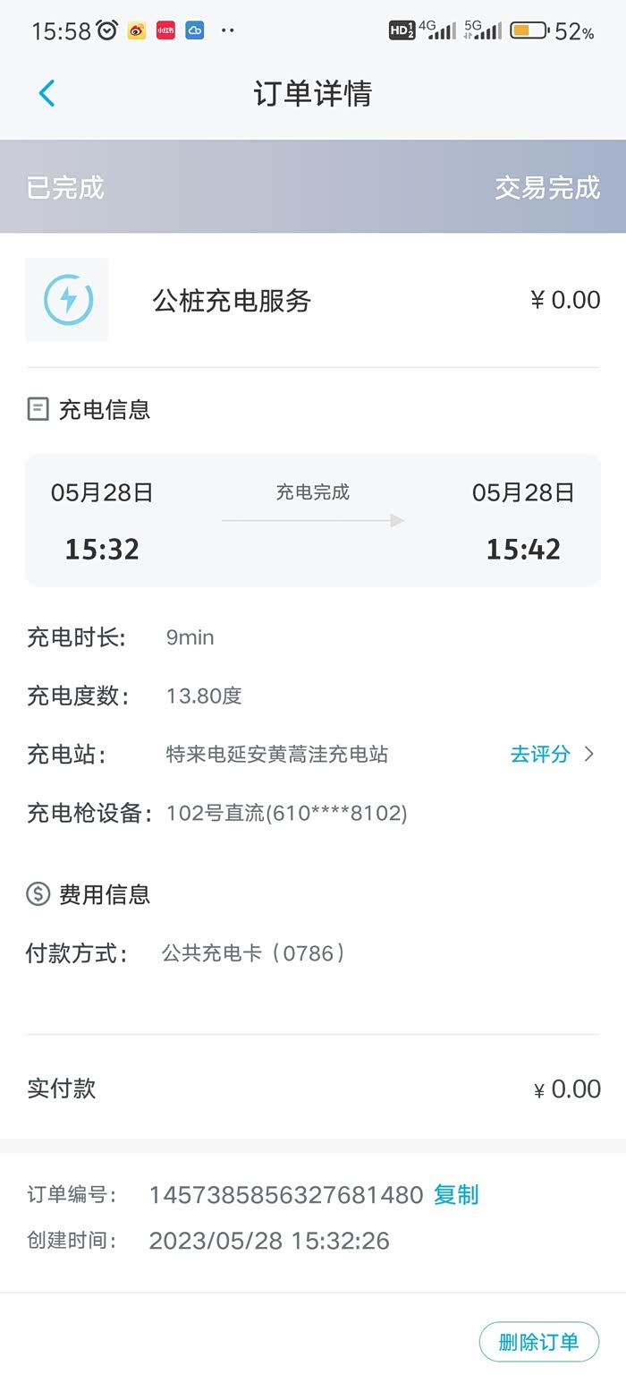626x1392 pixels.
Task: Tap the battery status icon
Action: [x=529, y=30]
